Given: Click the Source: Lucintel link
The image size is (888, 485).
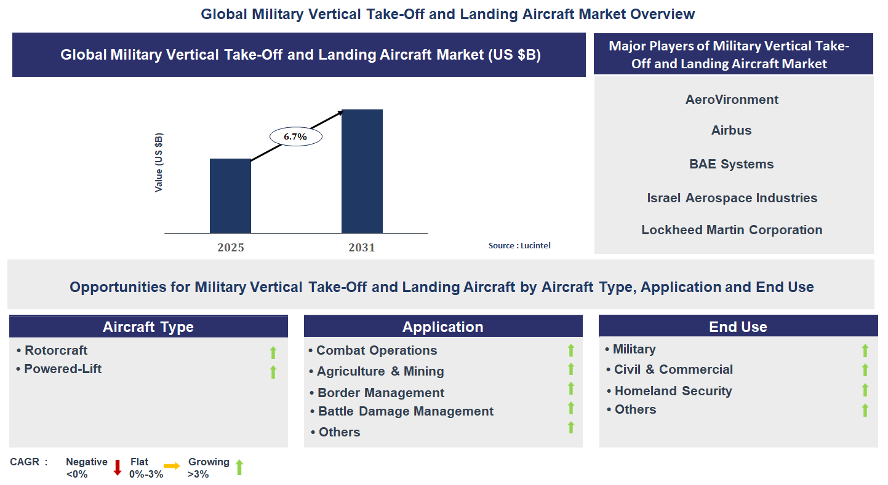Looking at the screenshot, I should [x=519, y=245].
